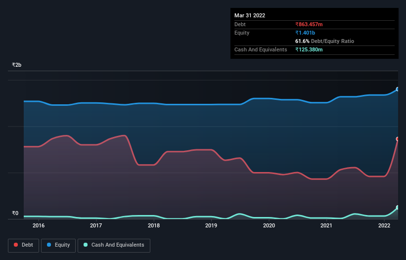The width and height of the screenshot is (406, 260).
Task: Click the 2021 x-axis label
Action: point(326,225)
